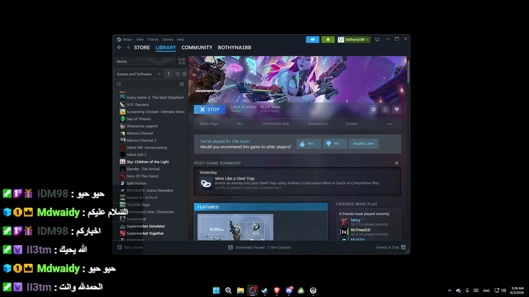Open the BOTHYNA188 profile tab
This screenshot has width=529, height=297.
[x=234, y=47]
